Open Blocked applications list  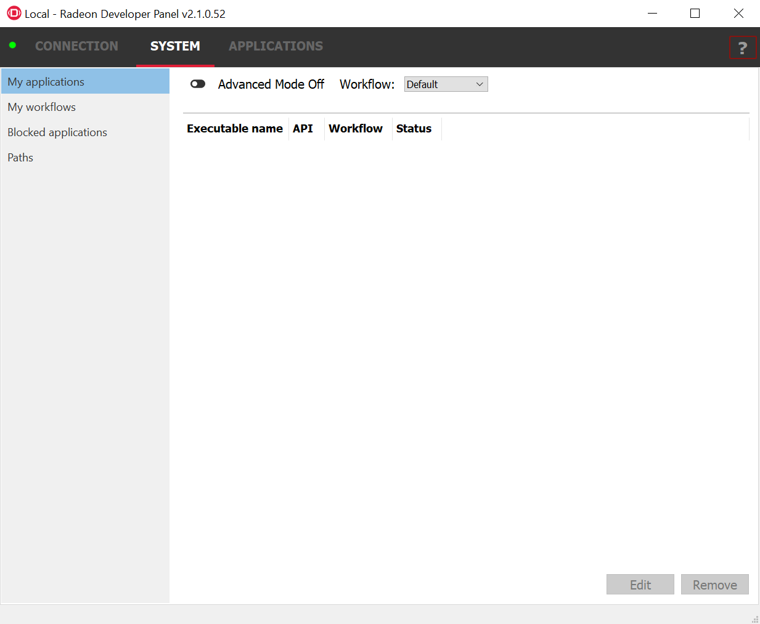pos(57,132)
